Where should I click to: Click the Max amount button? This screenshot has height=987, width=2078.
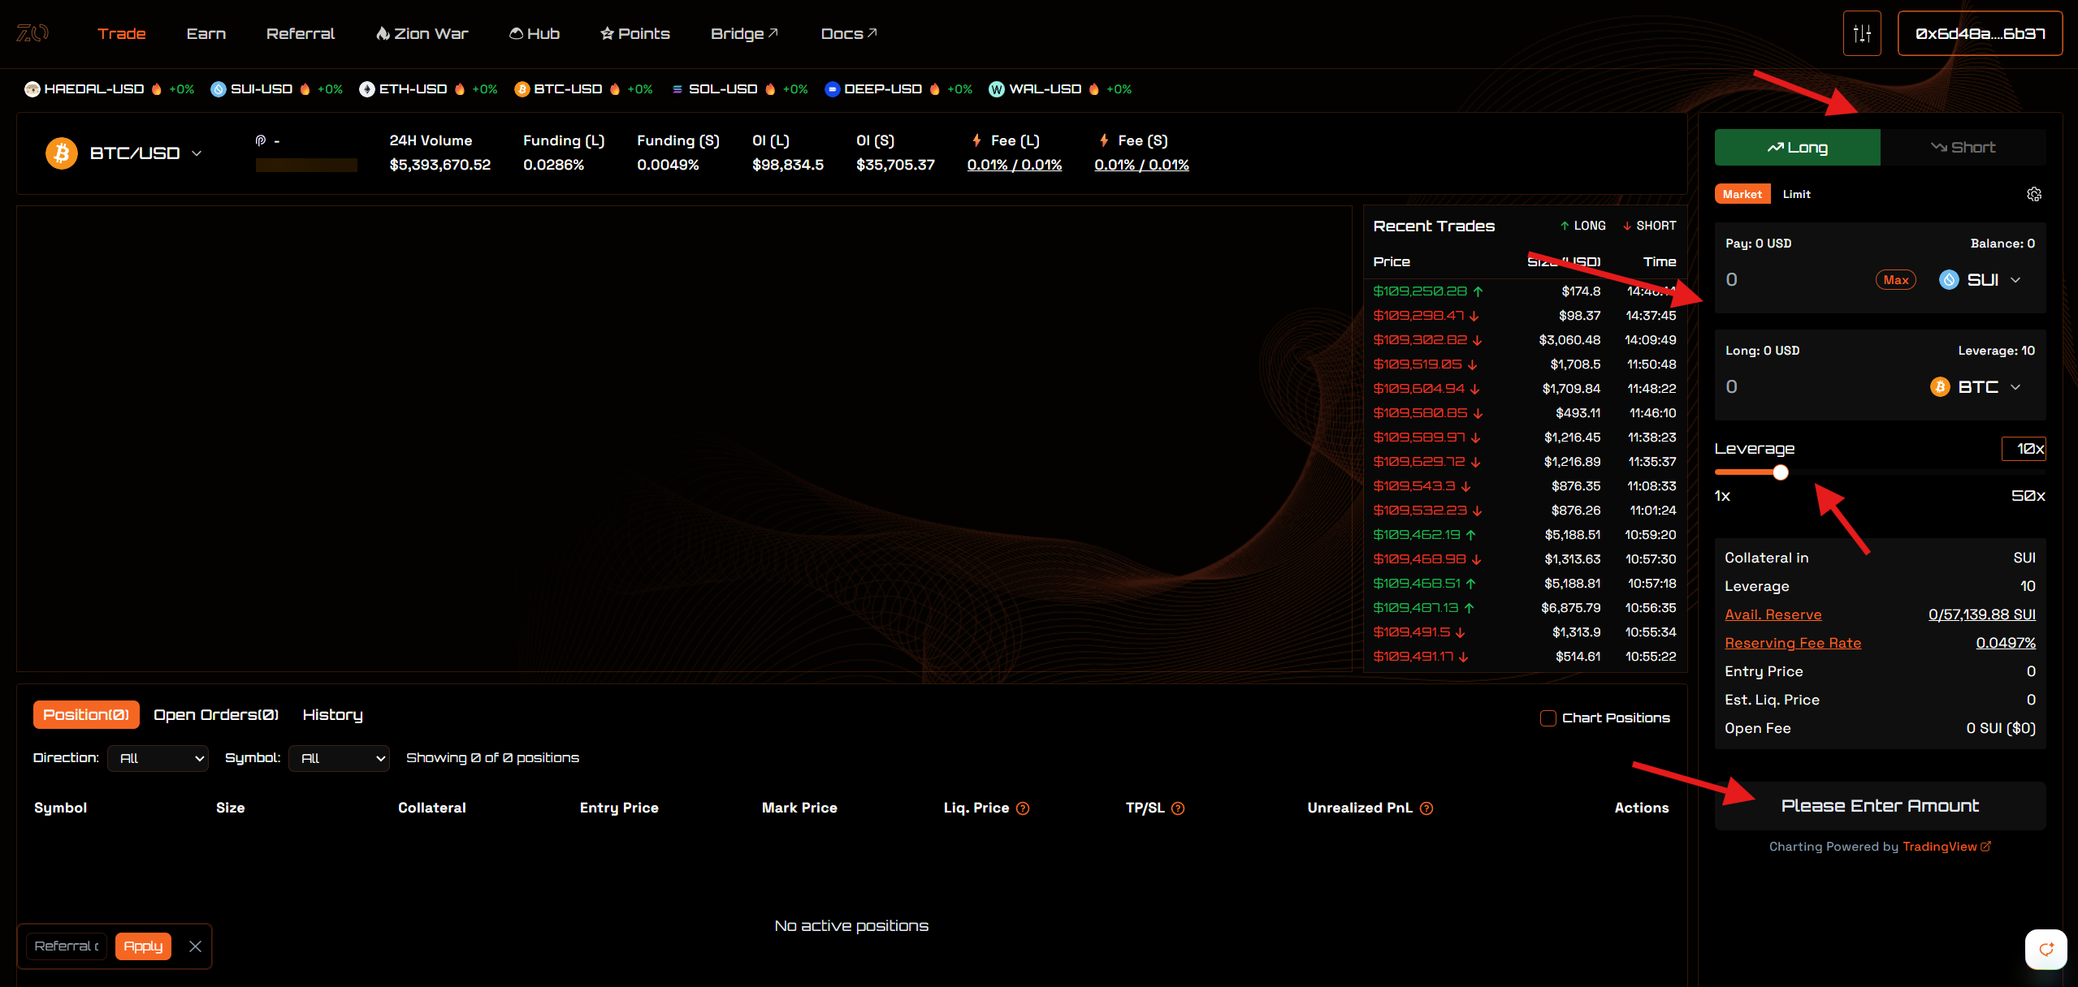1895,280
